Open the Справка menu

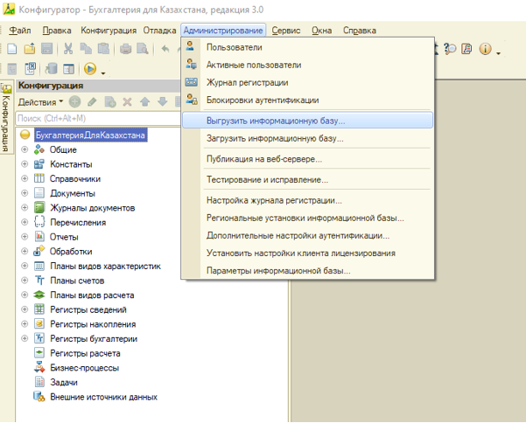pos(360,31)
